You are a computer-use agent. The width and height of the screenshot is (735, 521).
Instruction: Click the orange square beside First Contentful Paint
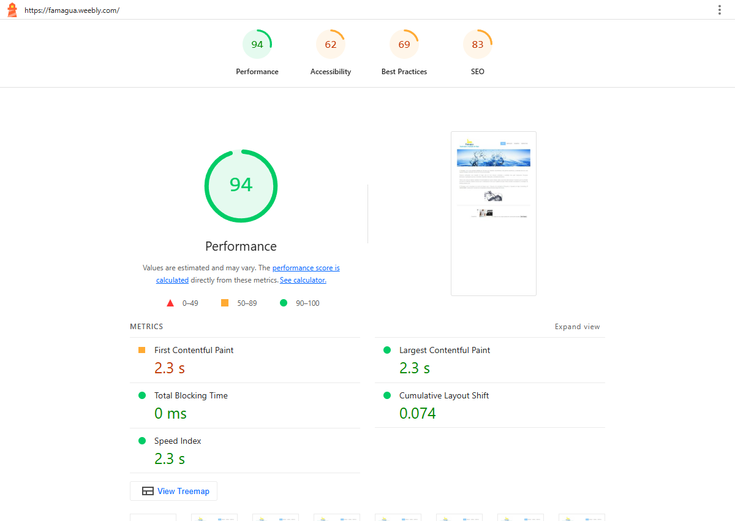[142, 350]
